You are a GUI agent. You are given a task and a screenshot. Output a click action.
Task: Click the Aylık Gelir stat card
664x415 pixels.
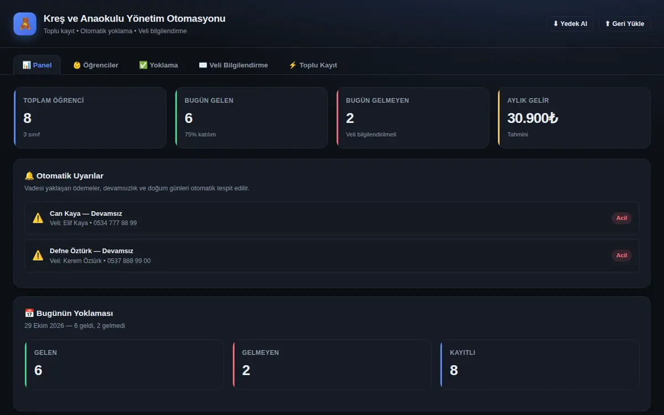pos(574,118)
